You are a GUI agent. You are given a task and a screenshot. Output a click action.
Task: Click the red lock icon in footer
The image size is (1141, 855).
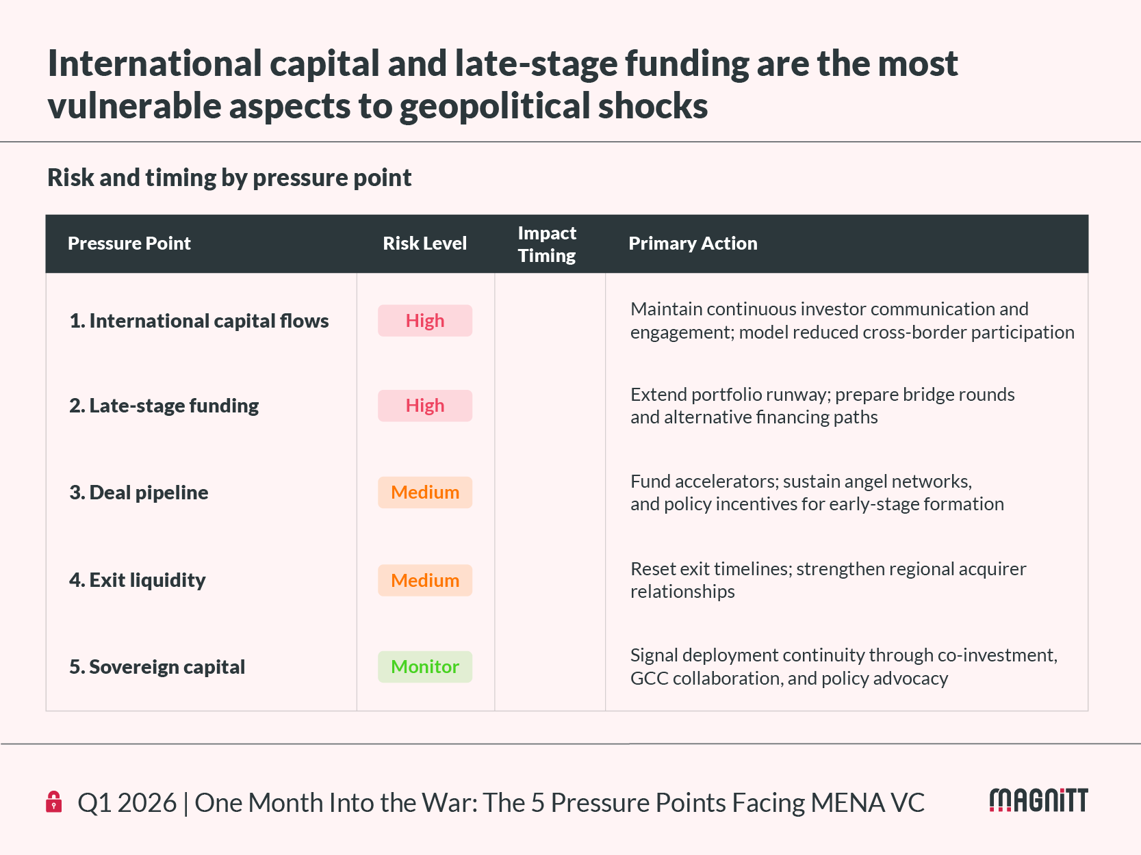coord(54,802)
